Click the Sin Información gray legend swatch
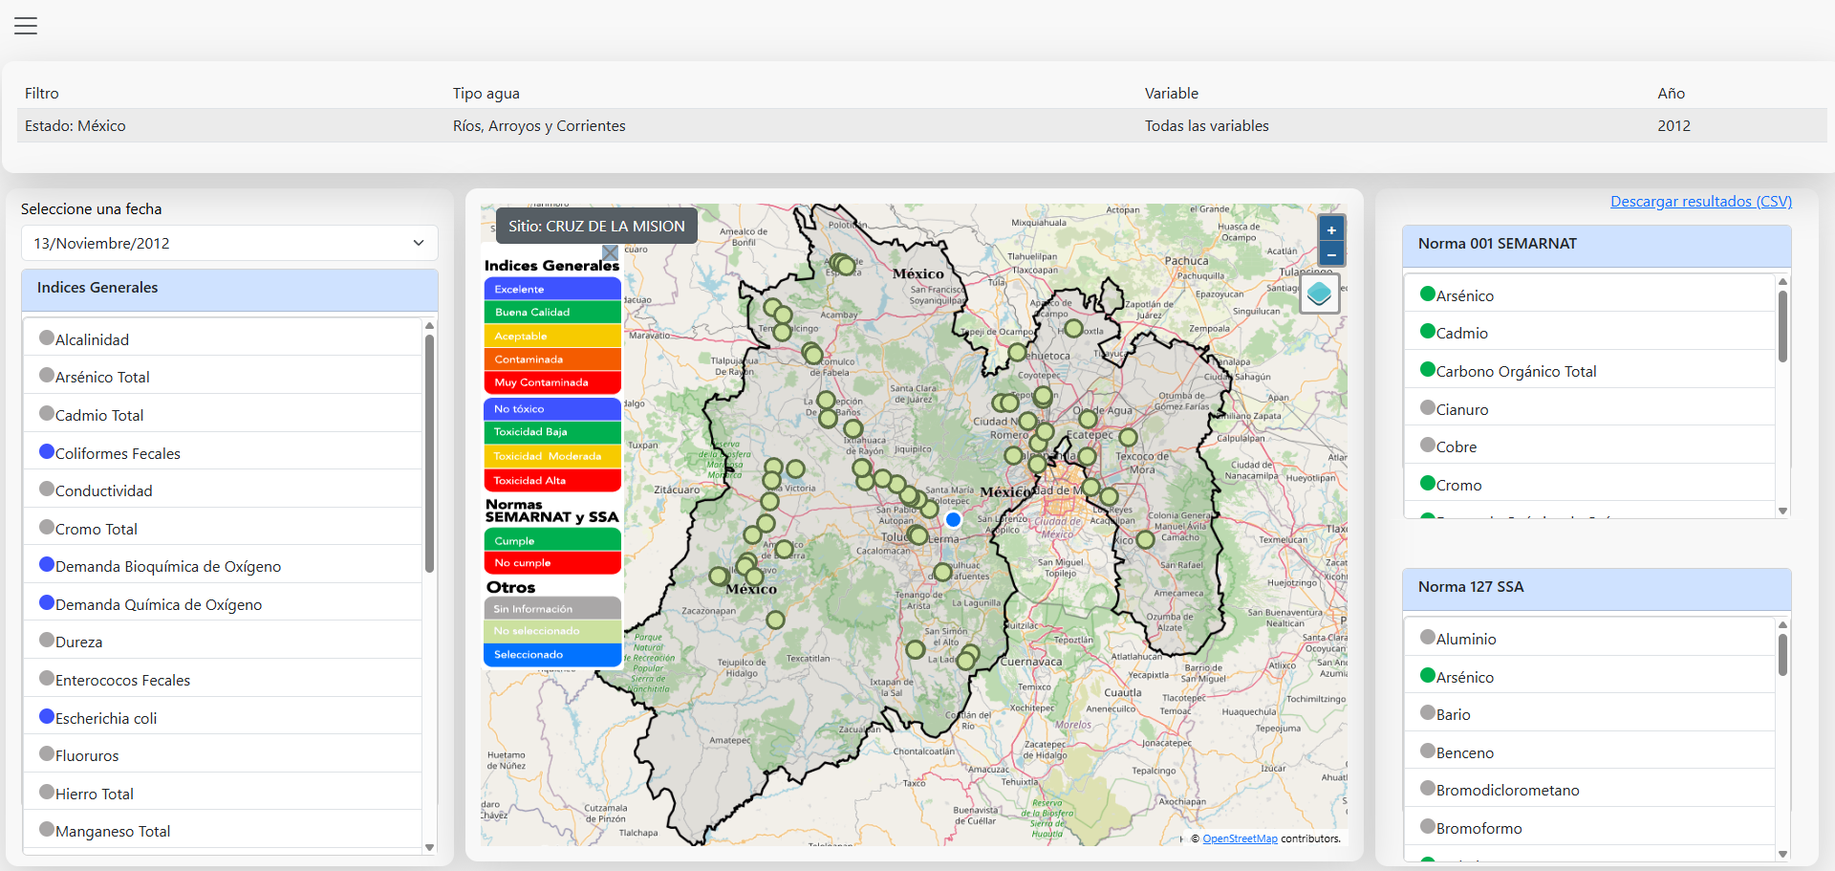The width and height of the screenshot is (1835, 871). click(x=552, y=608)
